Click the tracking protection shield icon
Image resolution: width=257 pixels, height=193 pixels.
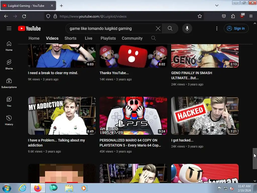coord(48,16)
